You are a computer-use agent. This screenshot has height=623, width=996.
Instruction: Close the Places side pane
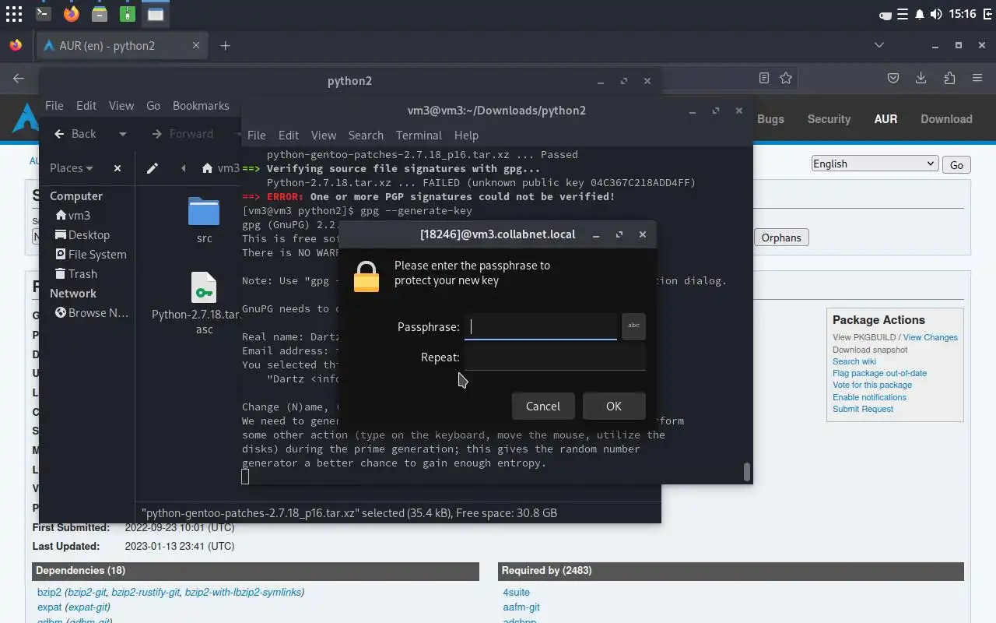(117, 167)
